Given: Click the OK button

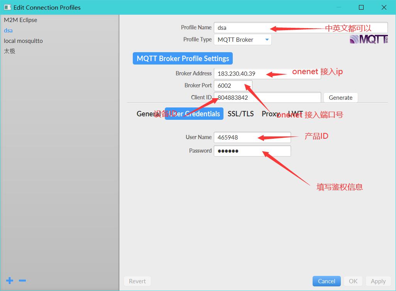Looking at the screenshot, I should [353, 281].
